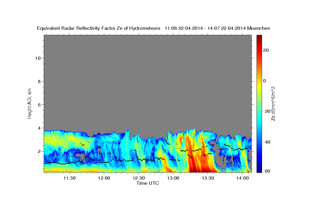Image resolution: width=311 pixels, height=207 pixels.
Task: Click the height tick label '8'
Action: coord(39,81)
